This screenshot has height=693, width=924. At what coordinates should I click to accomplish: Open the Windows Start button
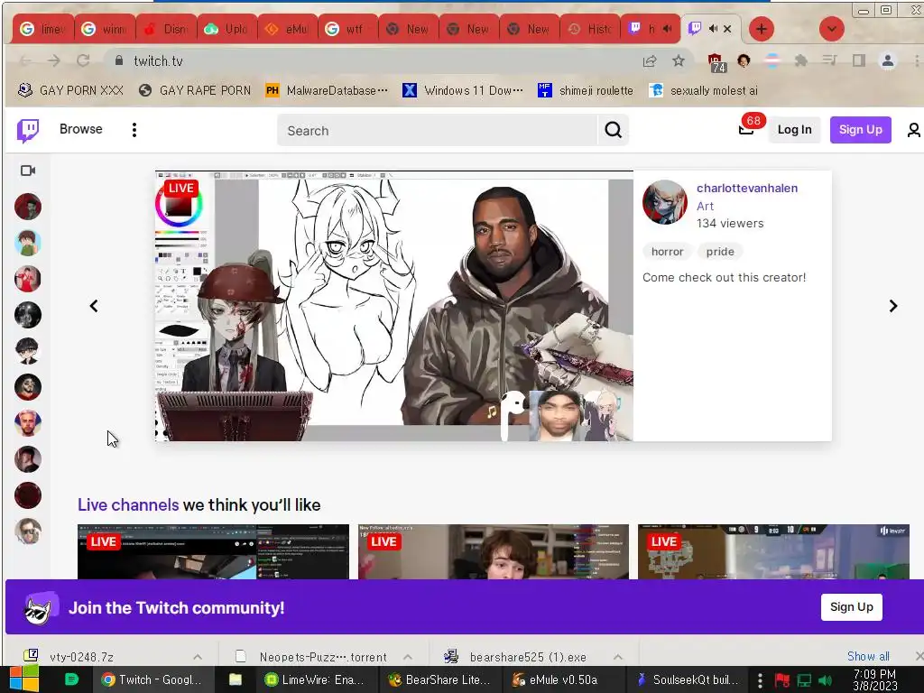(x=23, y=679)
